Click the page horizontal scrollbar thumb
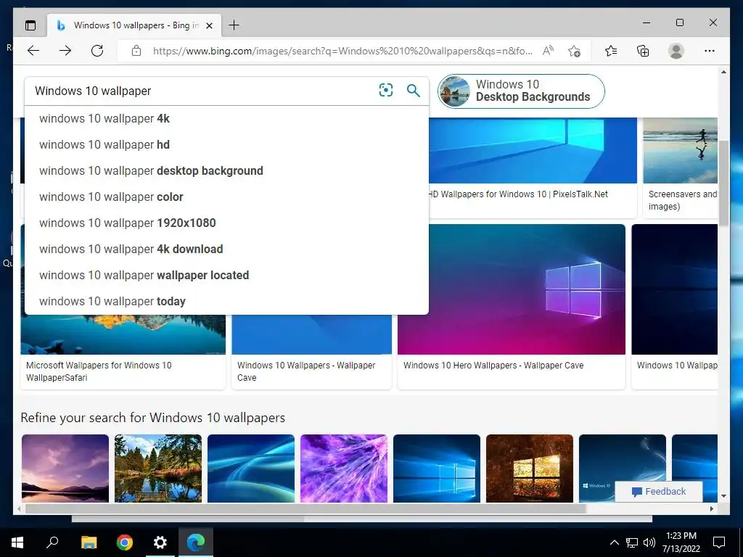 305,508
